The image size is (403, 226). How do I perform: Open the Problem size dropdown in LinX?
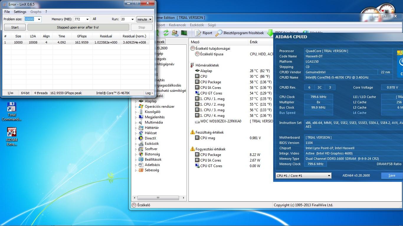39,19
